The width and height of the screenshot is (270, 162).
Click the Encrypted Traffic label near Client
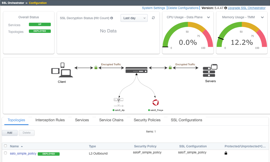[111, 64]
